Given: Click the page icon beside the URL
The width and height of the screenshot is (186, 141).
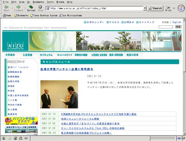Looking at the screenshot, I should click(x=48, y=8).
